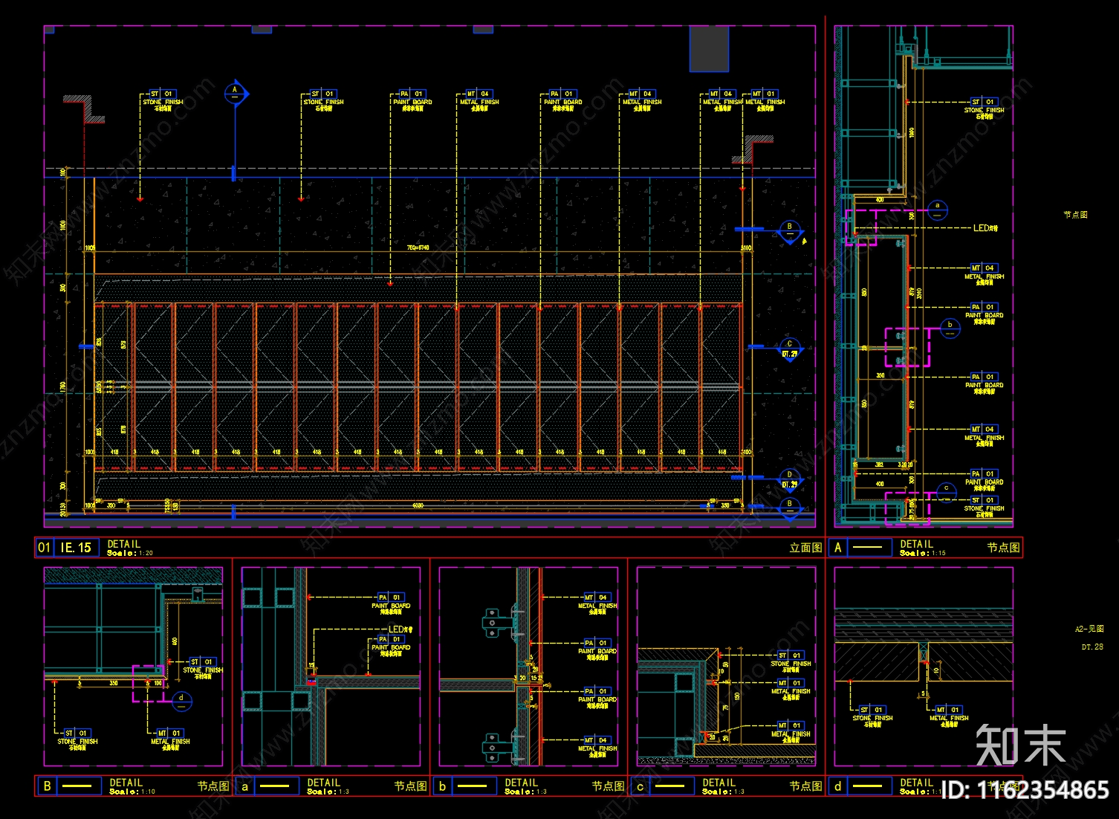Click the magenta dashed box beside callout b

pyautogui.click(x=906, y=347)
